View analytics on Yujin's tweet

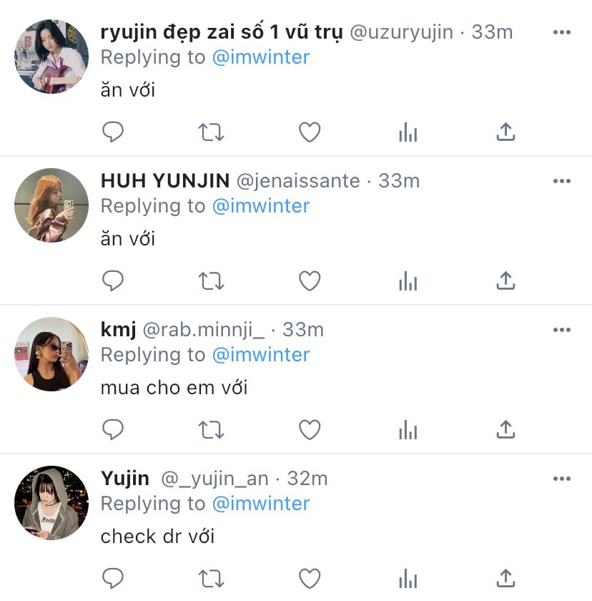[408, 578]
